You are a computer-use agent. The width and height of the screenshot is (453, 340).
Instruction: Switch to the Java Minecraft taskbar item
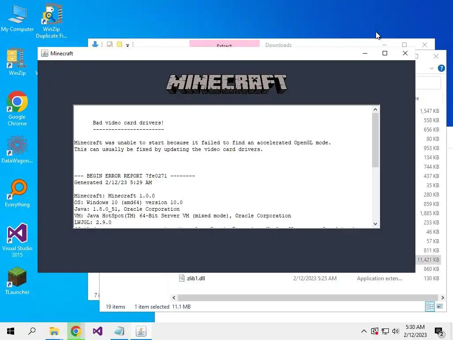141,331
